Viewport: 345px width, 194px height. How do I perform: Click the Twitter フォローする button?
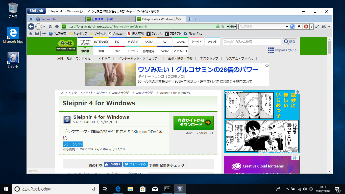pos(135,164)
